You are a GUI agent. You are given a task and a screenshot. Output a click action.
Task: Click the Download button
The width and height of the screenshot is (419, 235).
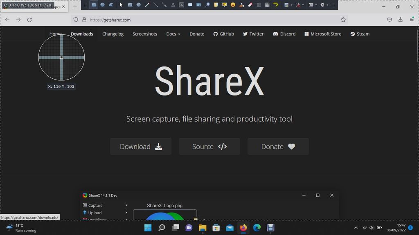coord(141,146)
